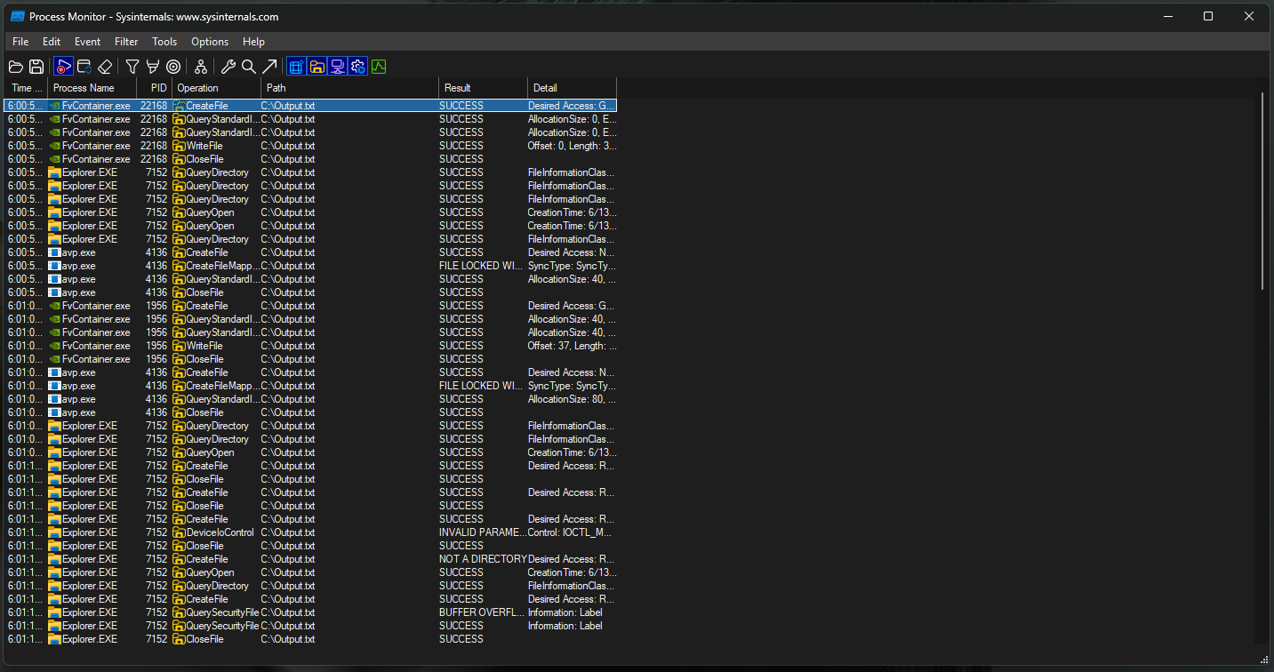
Task: Click the Highlight marker toolbar icon
Action: [x=153, y=67]
